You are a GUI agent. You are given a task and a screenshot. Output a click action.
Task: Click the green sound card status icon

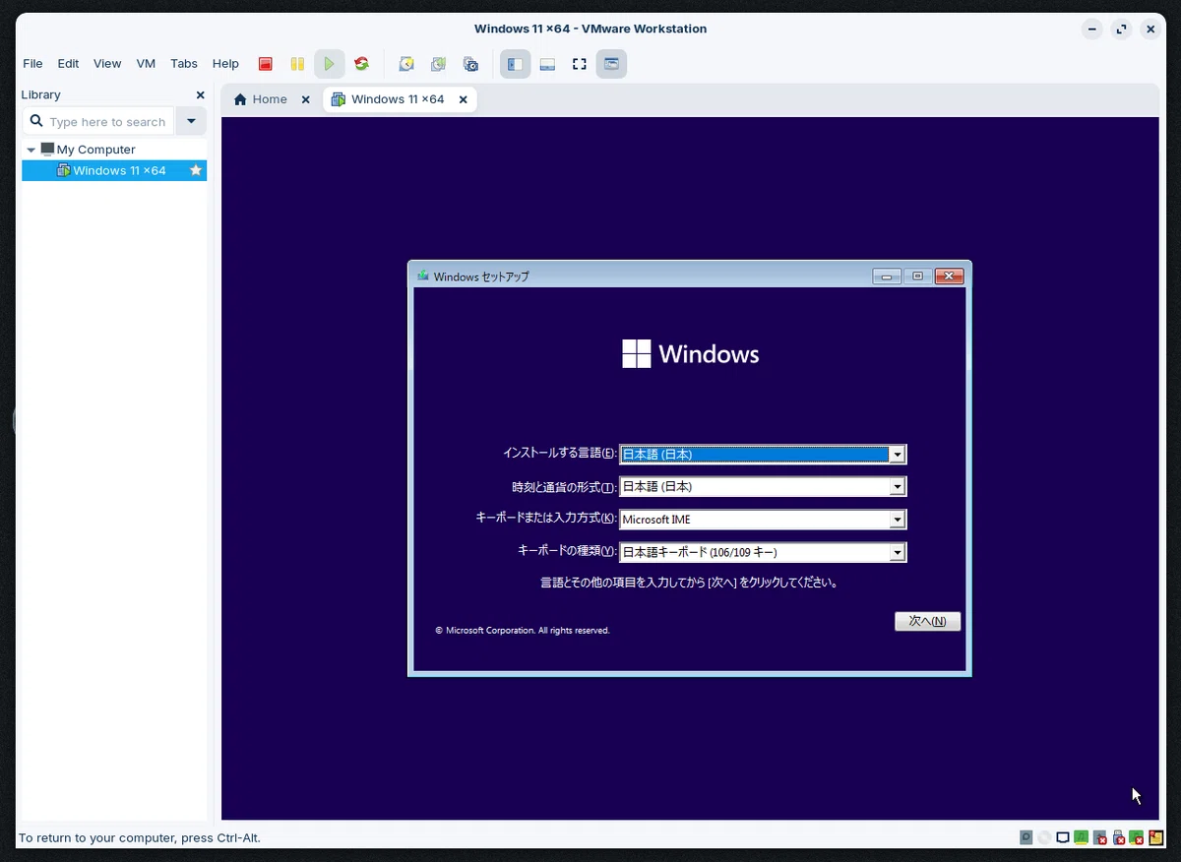coord(1081,837)
